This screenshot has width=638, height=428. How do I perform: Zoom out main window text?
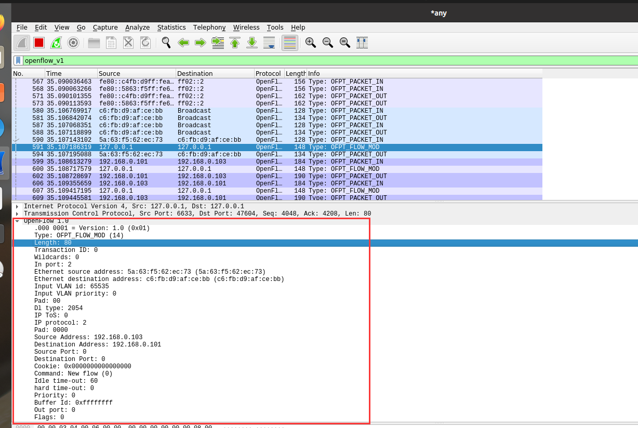click(328, 43)
